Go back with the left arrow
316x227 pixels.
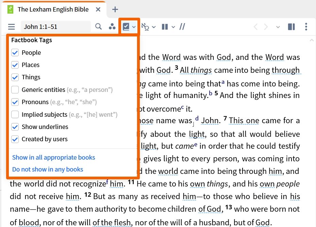[x=255, y=27]
